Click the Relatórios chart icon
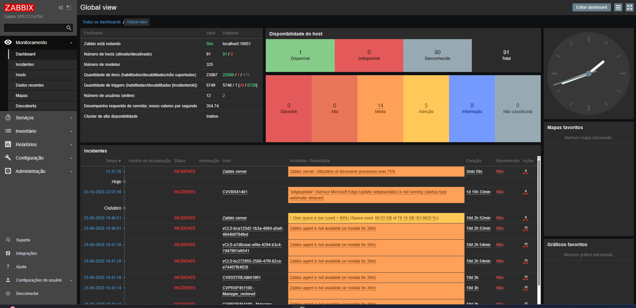 pyautogui.click(x=8, y=144)
